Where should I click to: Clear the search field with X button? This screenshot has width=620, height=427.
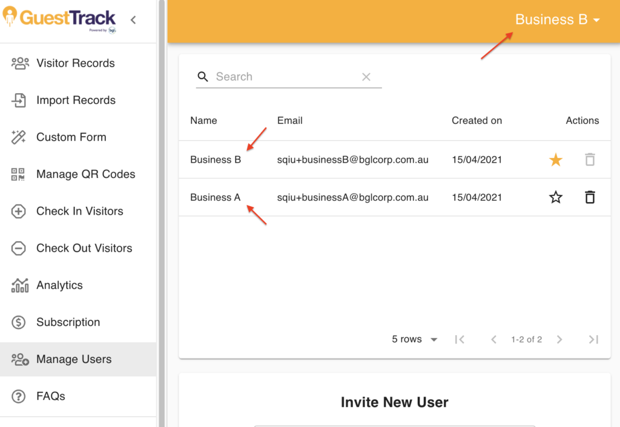pos(366,77)
